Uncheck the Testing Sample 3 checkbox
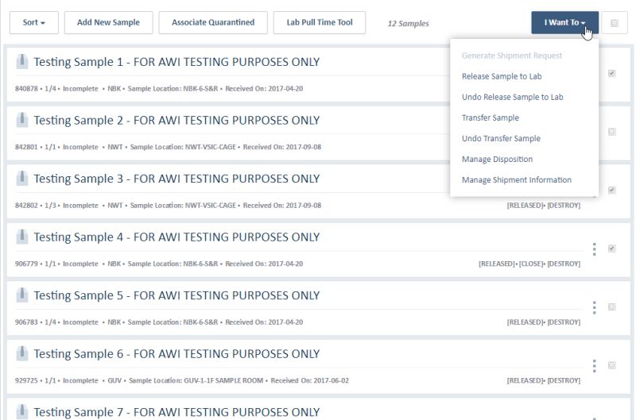This screenshot has width=636, height=420. [x=612, y=190]
